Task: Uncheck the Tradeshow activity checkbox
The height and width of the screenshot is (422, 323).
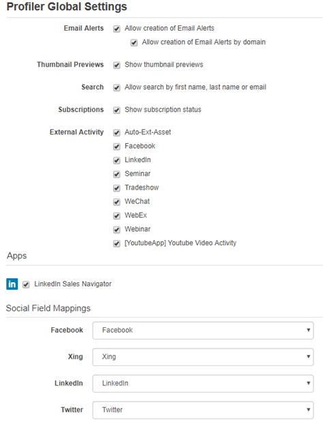Action: [x=117, y=188]
